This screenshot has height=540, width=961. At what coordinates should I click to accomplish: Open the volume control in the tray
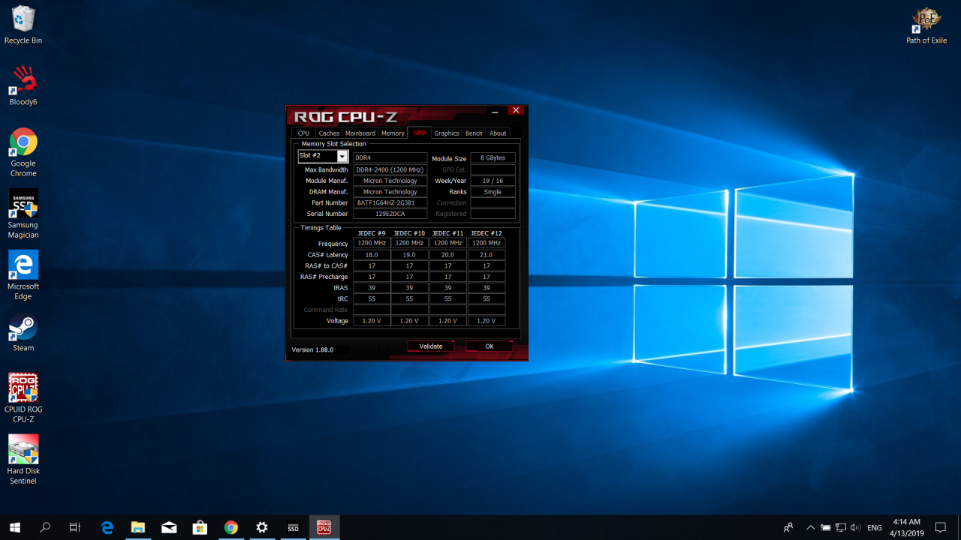(855, 527)
